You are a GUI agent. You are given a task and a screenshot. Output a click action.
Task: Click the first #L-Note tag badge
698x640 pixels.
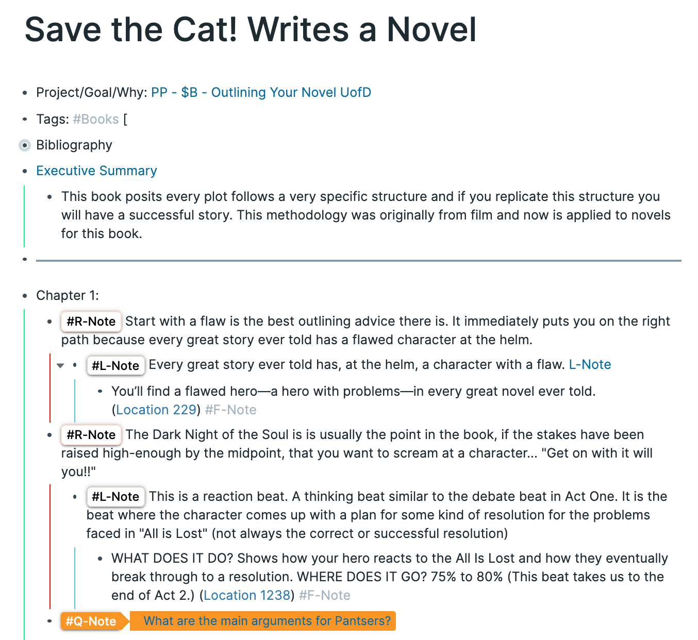(115, 366)
